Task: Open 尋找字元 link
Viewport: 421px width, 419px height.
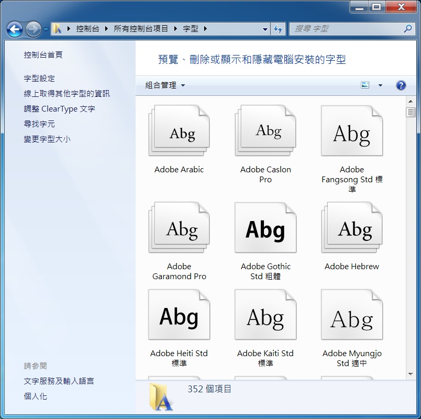Action: click(39, 124)
